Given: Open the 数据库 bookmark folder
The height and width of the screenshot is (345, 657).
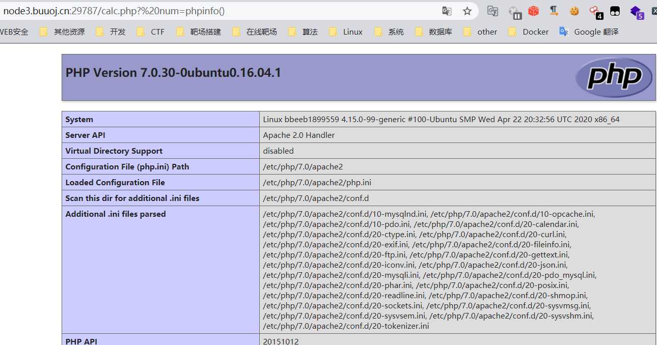Looking at the screenshot, I should coord(434,32).
